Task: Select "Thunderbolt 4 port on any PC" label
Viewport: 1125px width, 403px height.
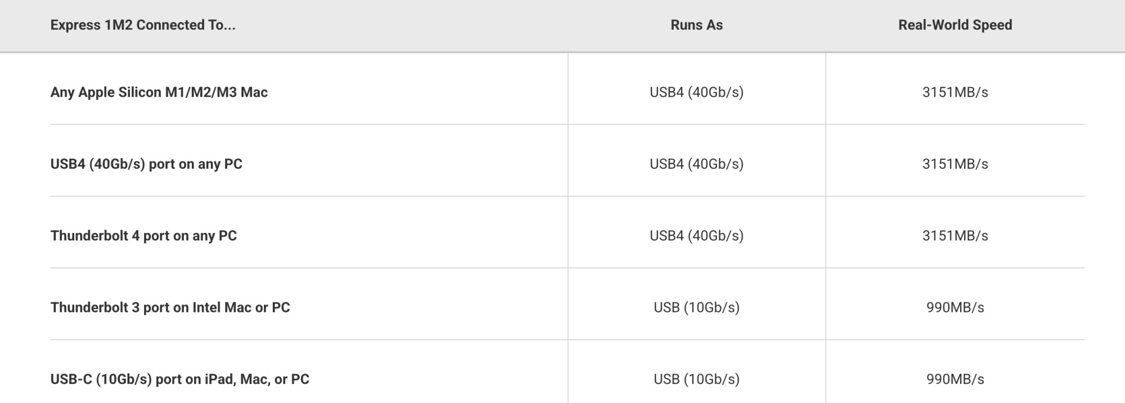Action: pos(143,235)
